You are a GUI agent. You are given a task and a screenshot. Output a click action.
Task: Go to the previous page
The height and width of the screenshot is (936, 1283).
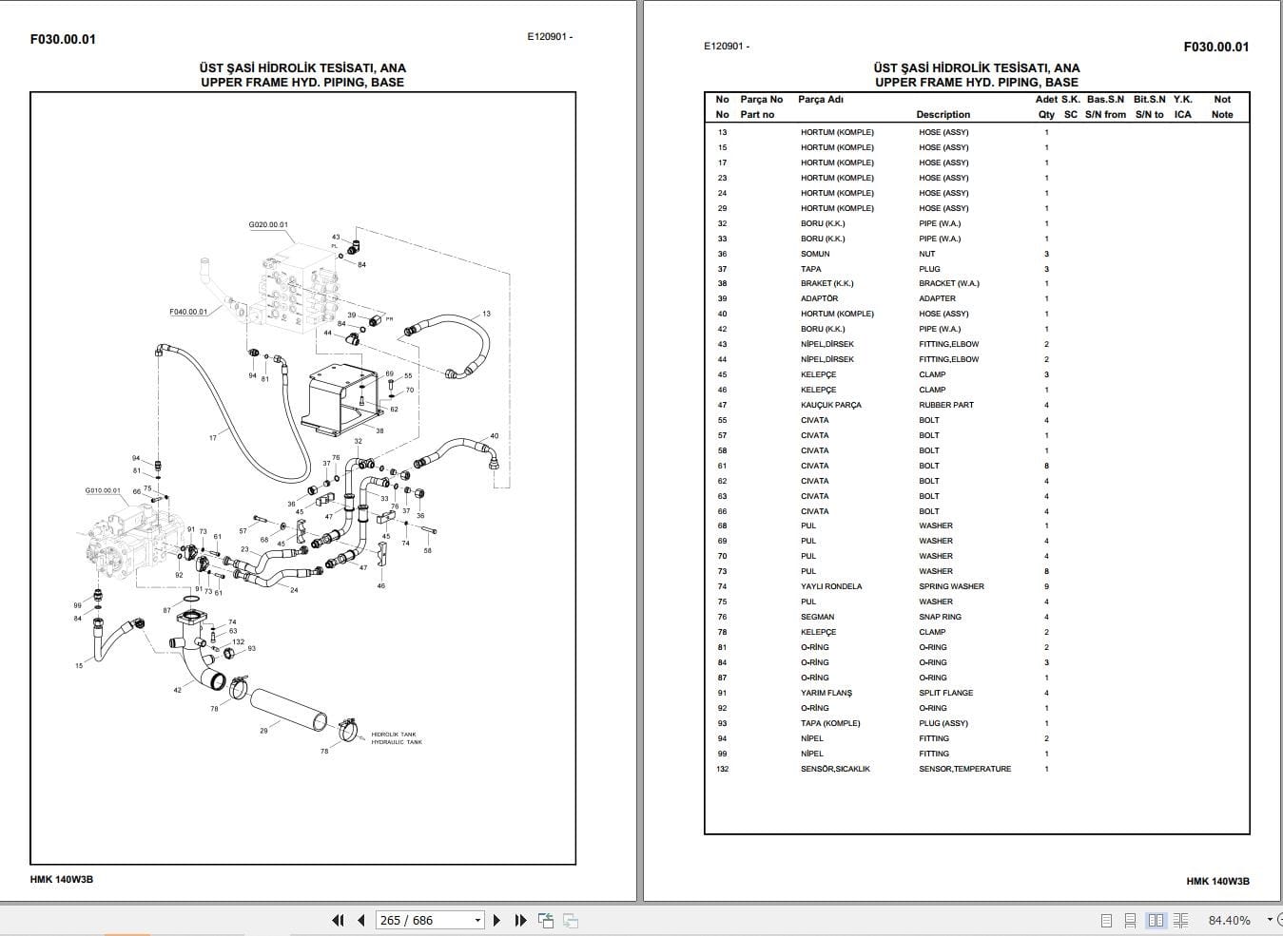point(361,920)
